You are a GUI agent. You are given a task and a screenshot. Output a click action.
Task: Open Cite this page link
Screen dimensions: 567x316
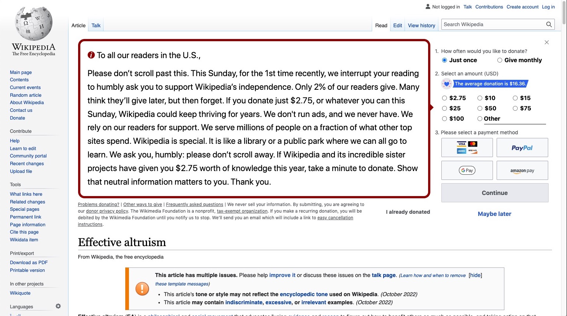coord(24,232)
